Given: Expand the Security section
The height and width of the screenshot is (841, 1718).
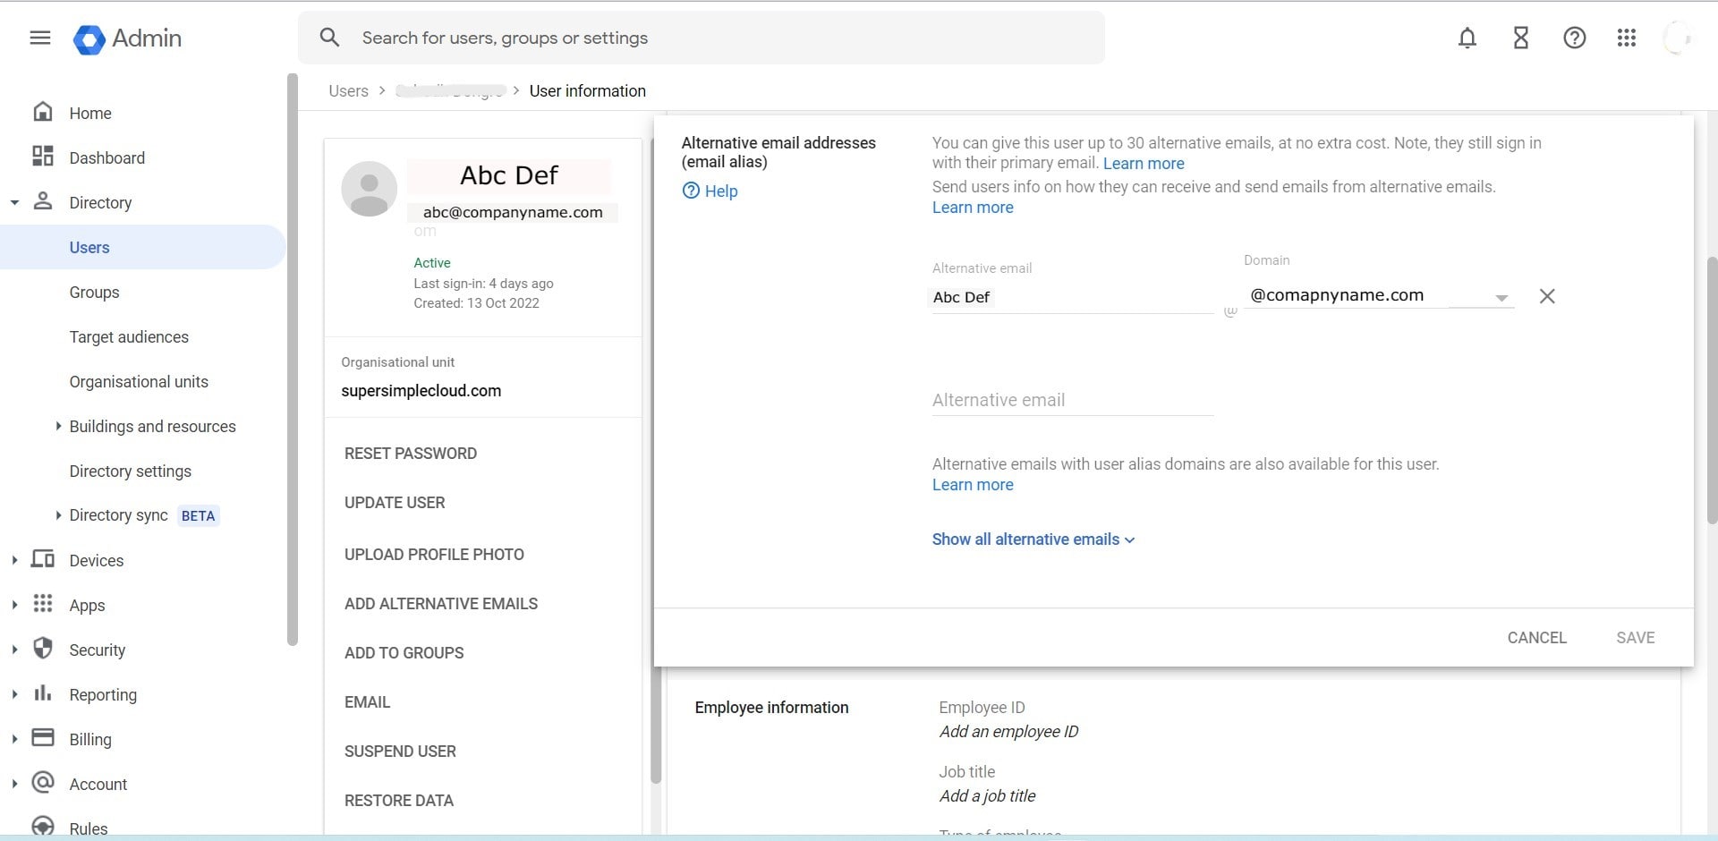Looking at the screenshot, I should click(x=14, y=650).
